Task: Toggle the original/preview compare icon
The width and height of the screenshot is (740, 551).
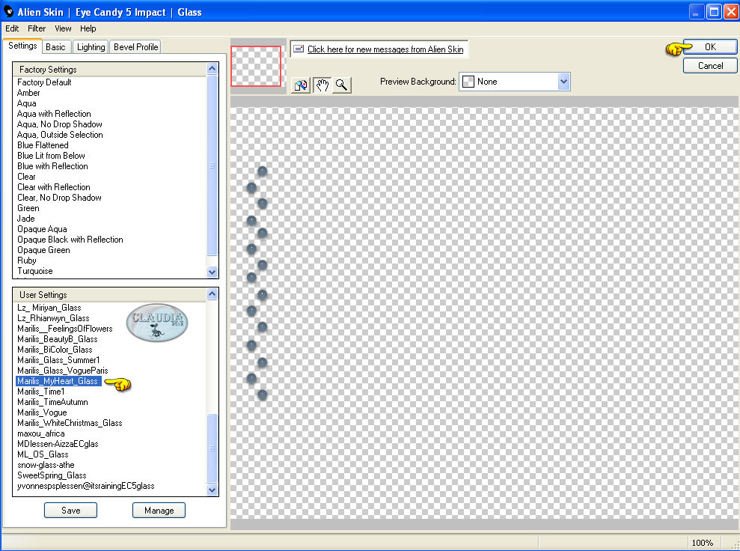Action: (301, 85)
